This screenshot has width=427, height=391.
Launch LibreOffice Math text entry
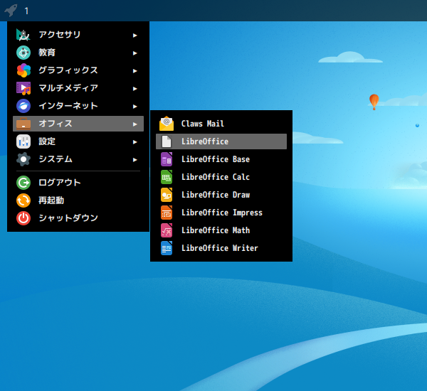[x=216, y=230]
